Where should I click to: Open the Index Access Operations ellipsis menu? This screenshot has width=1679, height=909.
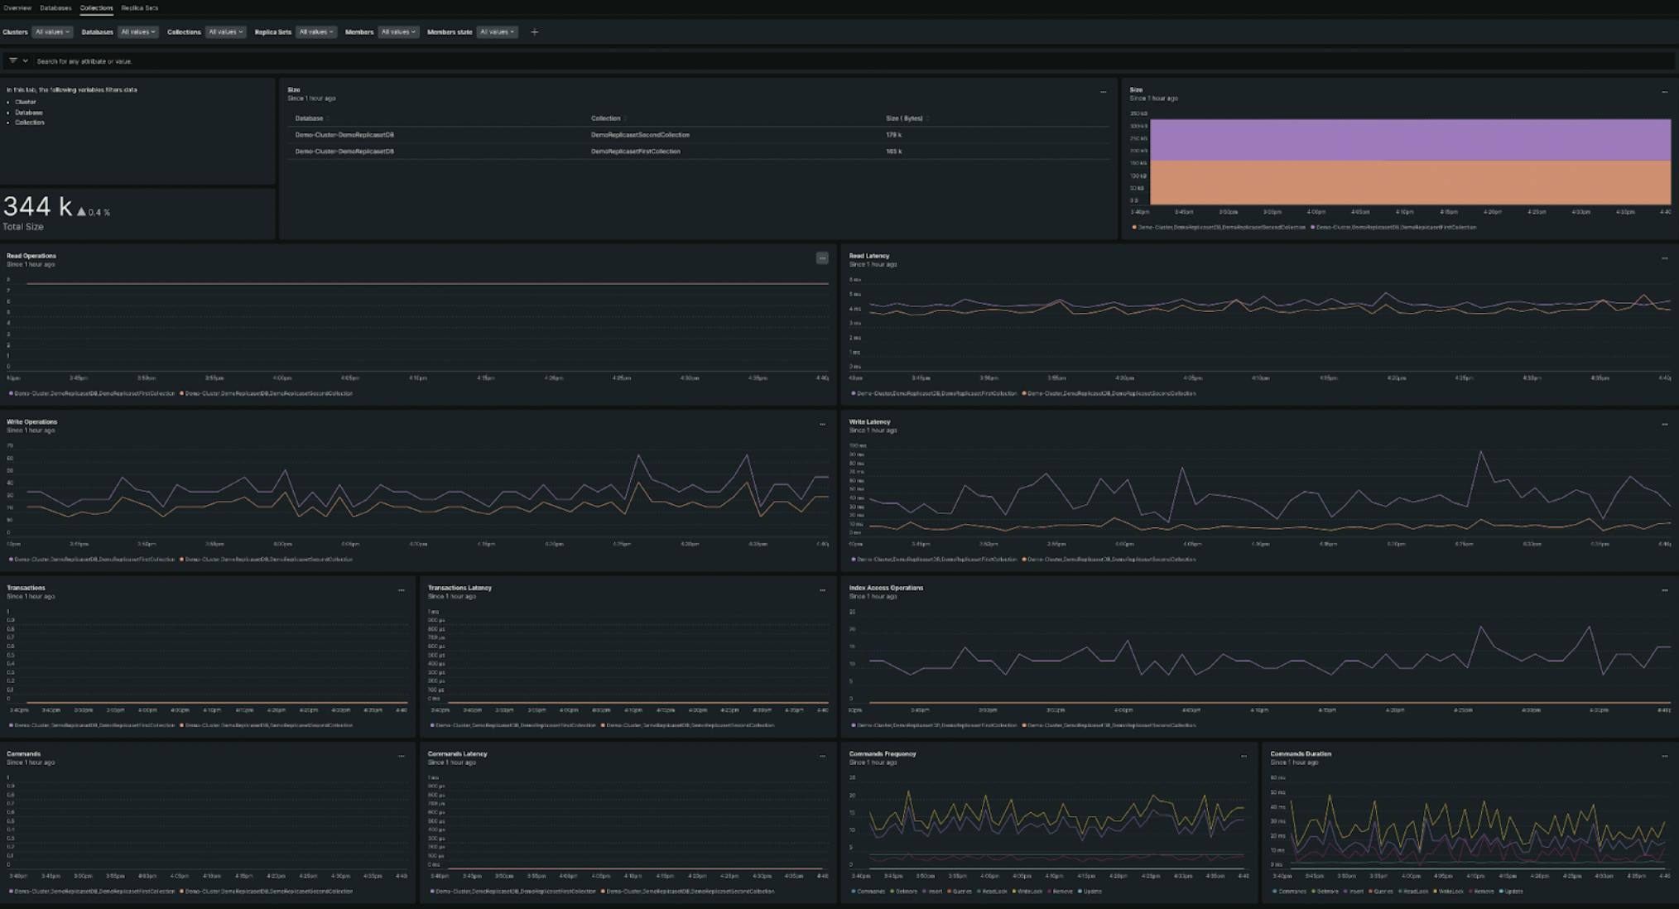(1664, 590)
